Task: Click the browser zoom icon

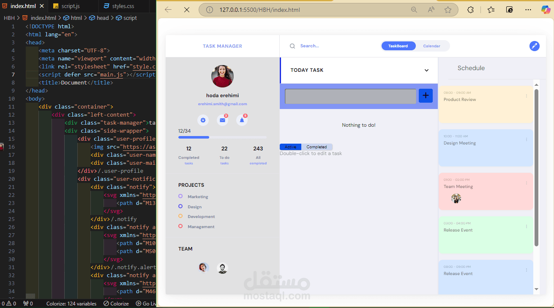Action: 414,10
